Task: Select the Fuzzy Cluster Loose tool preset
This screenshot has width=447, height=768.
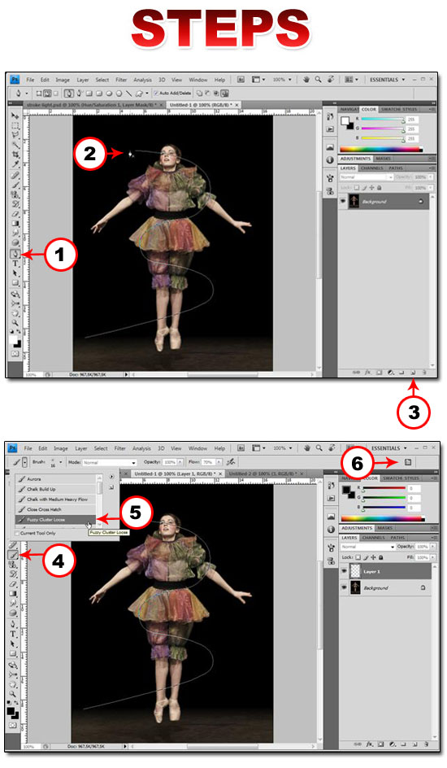Action: tap(55, 520)
